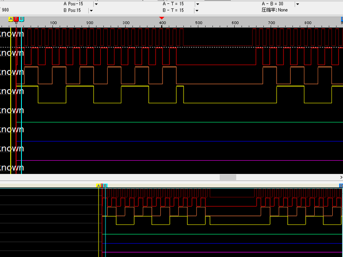Image resolution: width=343 pixels, height=257 pixels.
Task: Open the A Pos dropdown arrow
Action: (x=96, y=4)
